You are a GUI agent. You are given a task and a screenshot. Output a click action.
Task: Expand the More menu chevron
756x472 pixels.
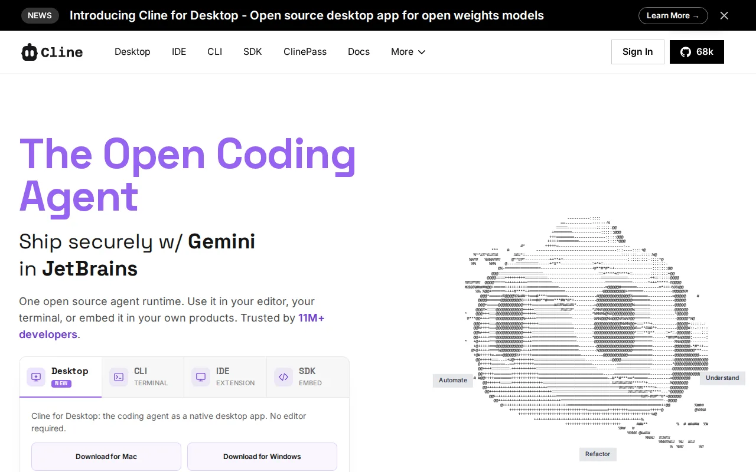[x=422, y=52]
